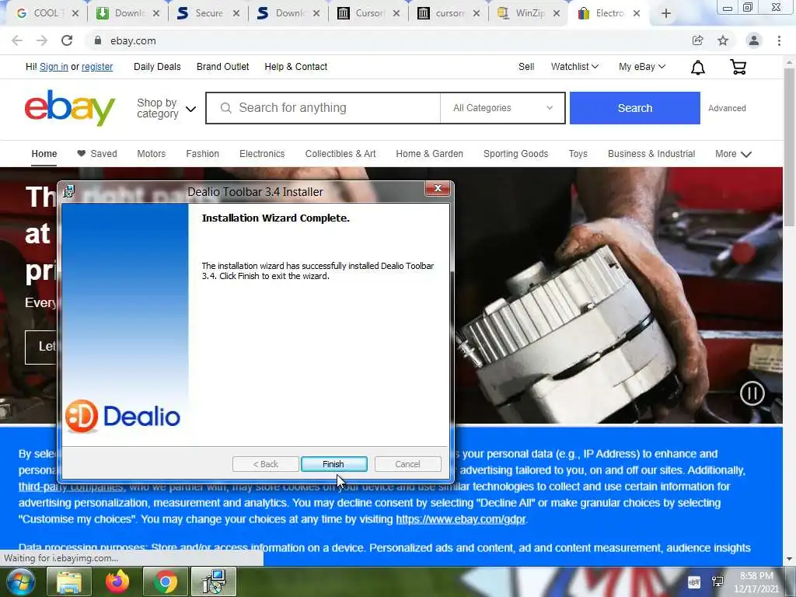Image resolution: width=796 pixels, height=597 pixels.
Task: Launch Firefox from the taskbar
Action: pos(117,581)
